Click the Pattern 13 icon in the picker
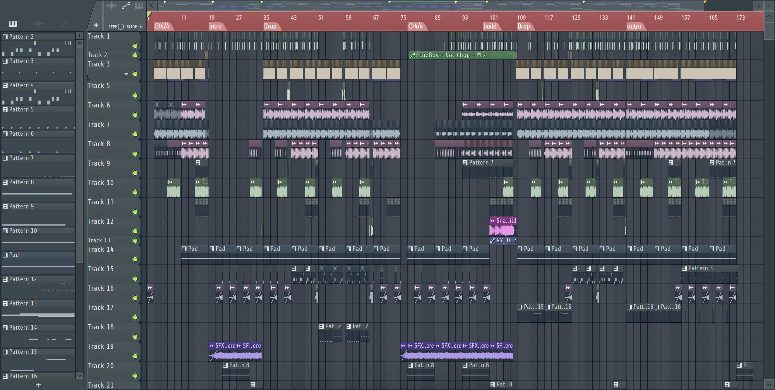The width and height of the screenshot is (775, 390). coord(5,303)
